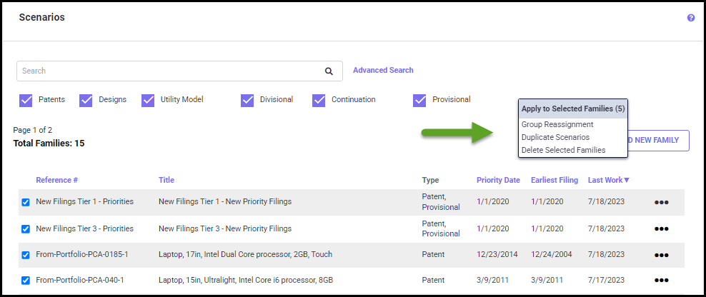The width and height of the screenshot is (706, 297).
Task: Toggle the Designs filter checkbox
Action: (86, 100)
